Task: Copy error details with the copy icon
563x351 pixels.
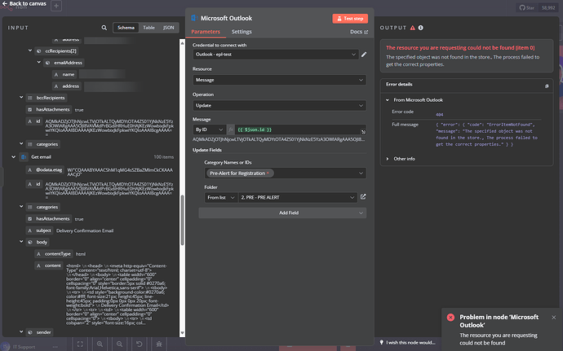Action: click(x=547, y=86)
